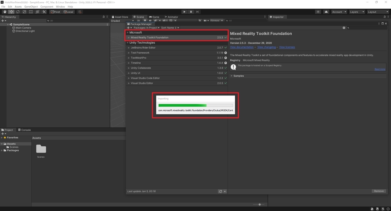Image resolution: width=391 pixels, height=211 pixels.
Task: Open the Layers dropdown
Action: point(356,12)
